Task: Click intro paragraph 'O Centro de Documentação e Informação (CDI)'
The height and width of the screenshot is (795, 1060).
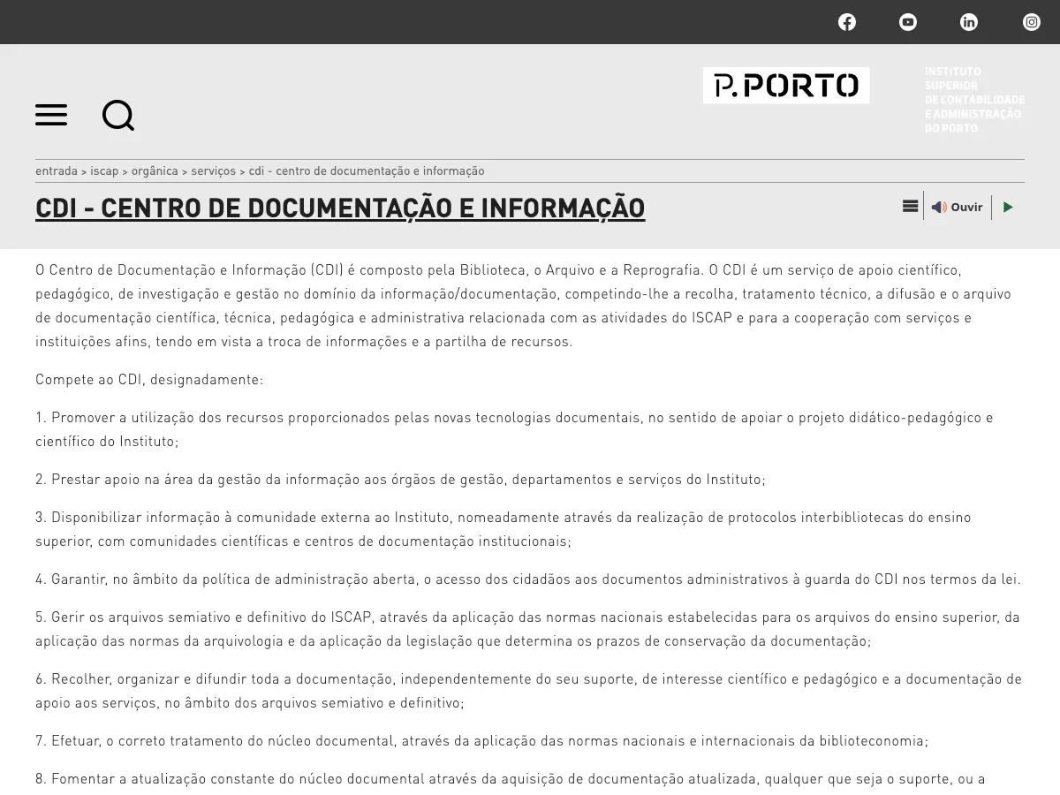Action: [x=523, y=306]
